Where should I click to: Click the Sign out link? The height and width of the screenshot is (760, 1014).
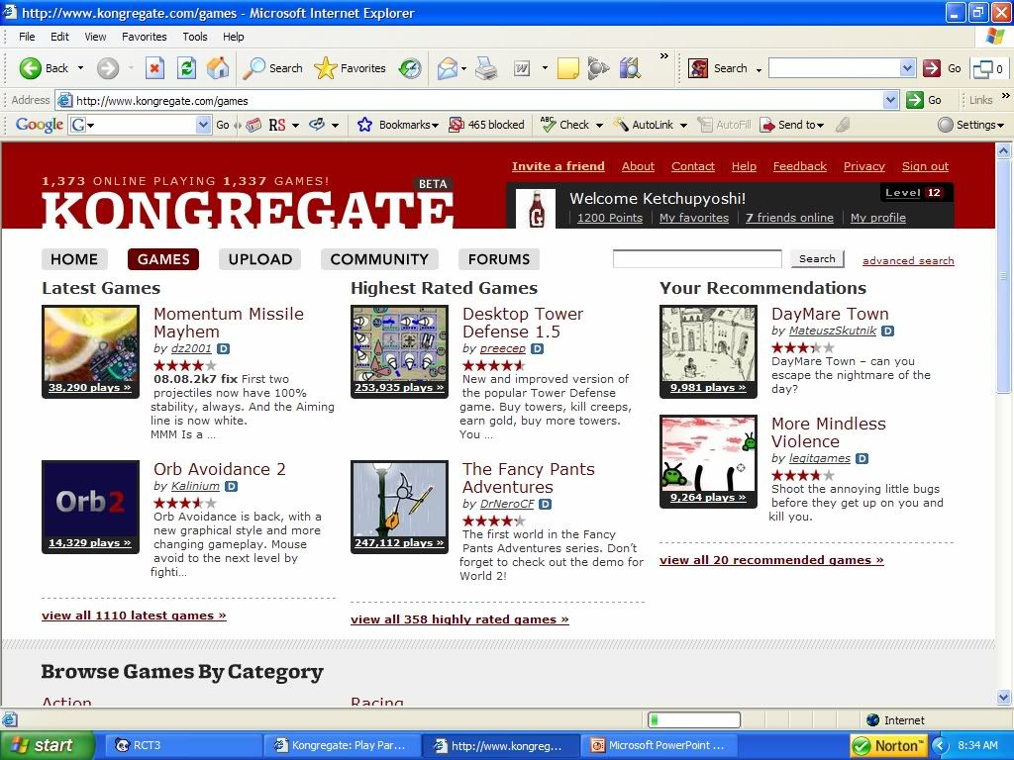tap(925, 166)
